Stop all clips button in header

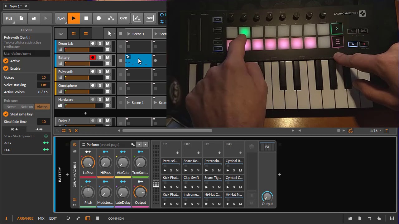(x=121, y=34)
